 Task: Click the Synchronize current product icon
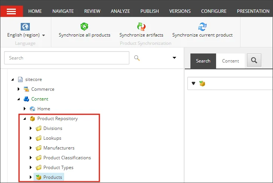(202, 27)
